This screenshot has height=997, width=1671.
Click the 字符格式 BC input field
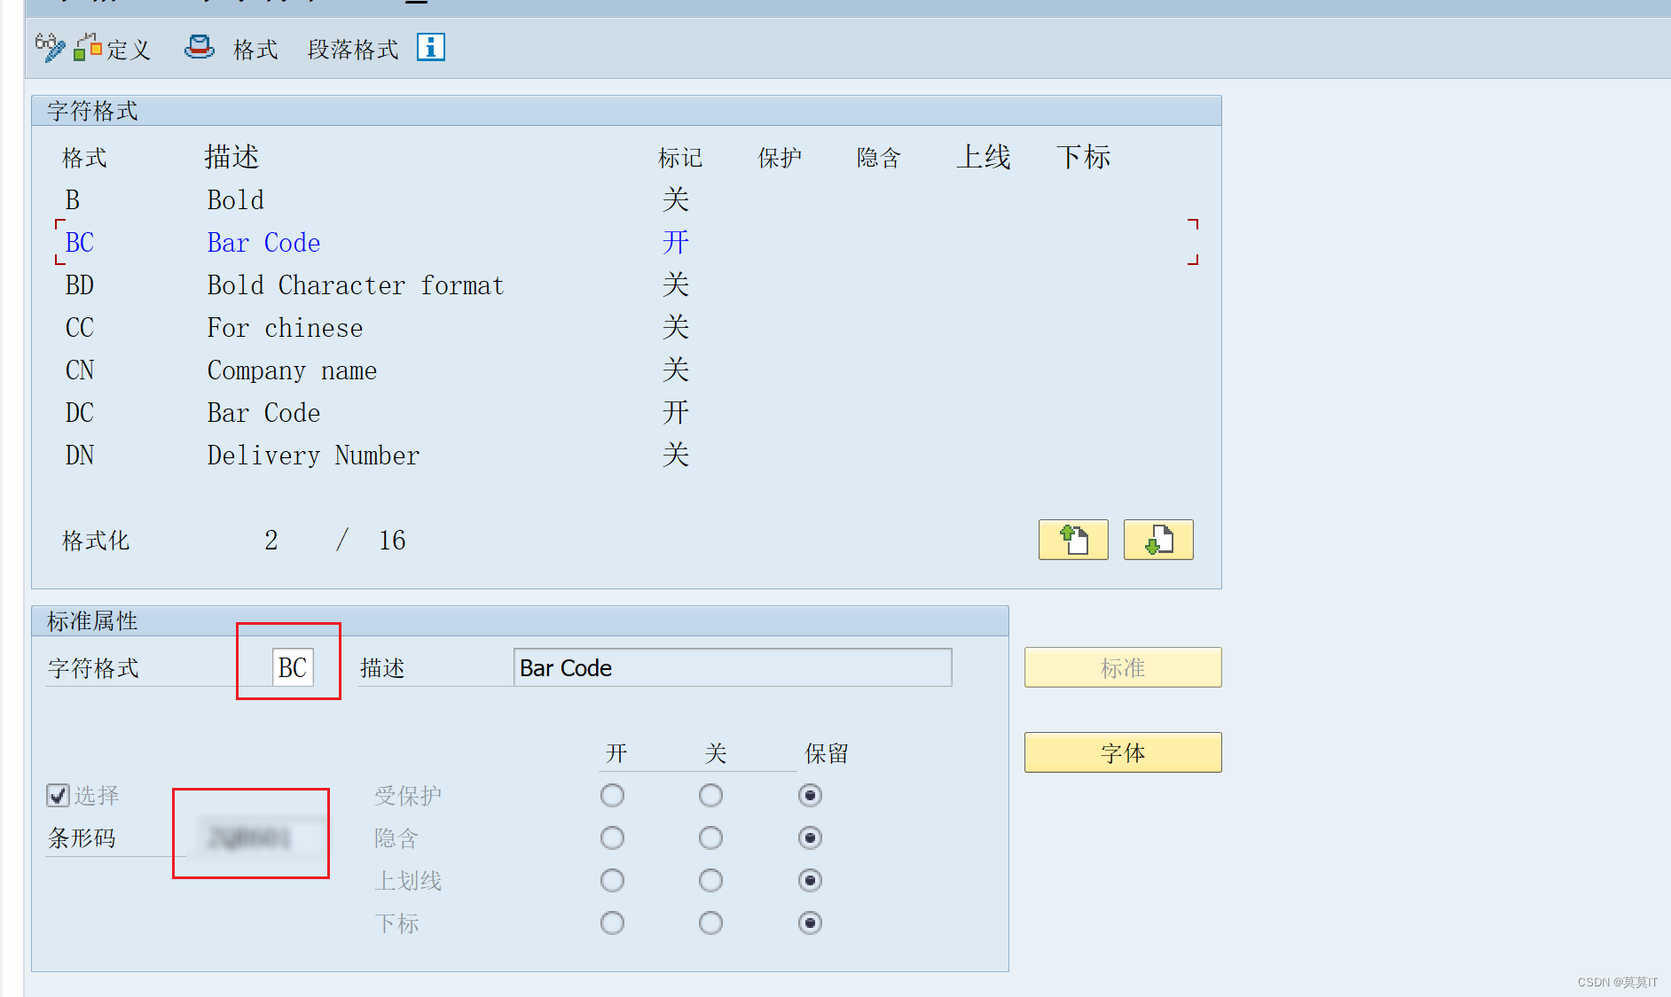tap(293, 667)
